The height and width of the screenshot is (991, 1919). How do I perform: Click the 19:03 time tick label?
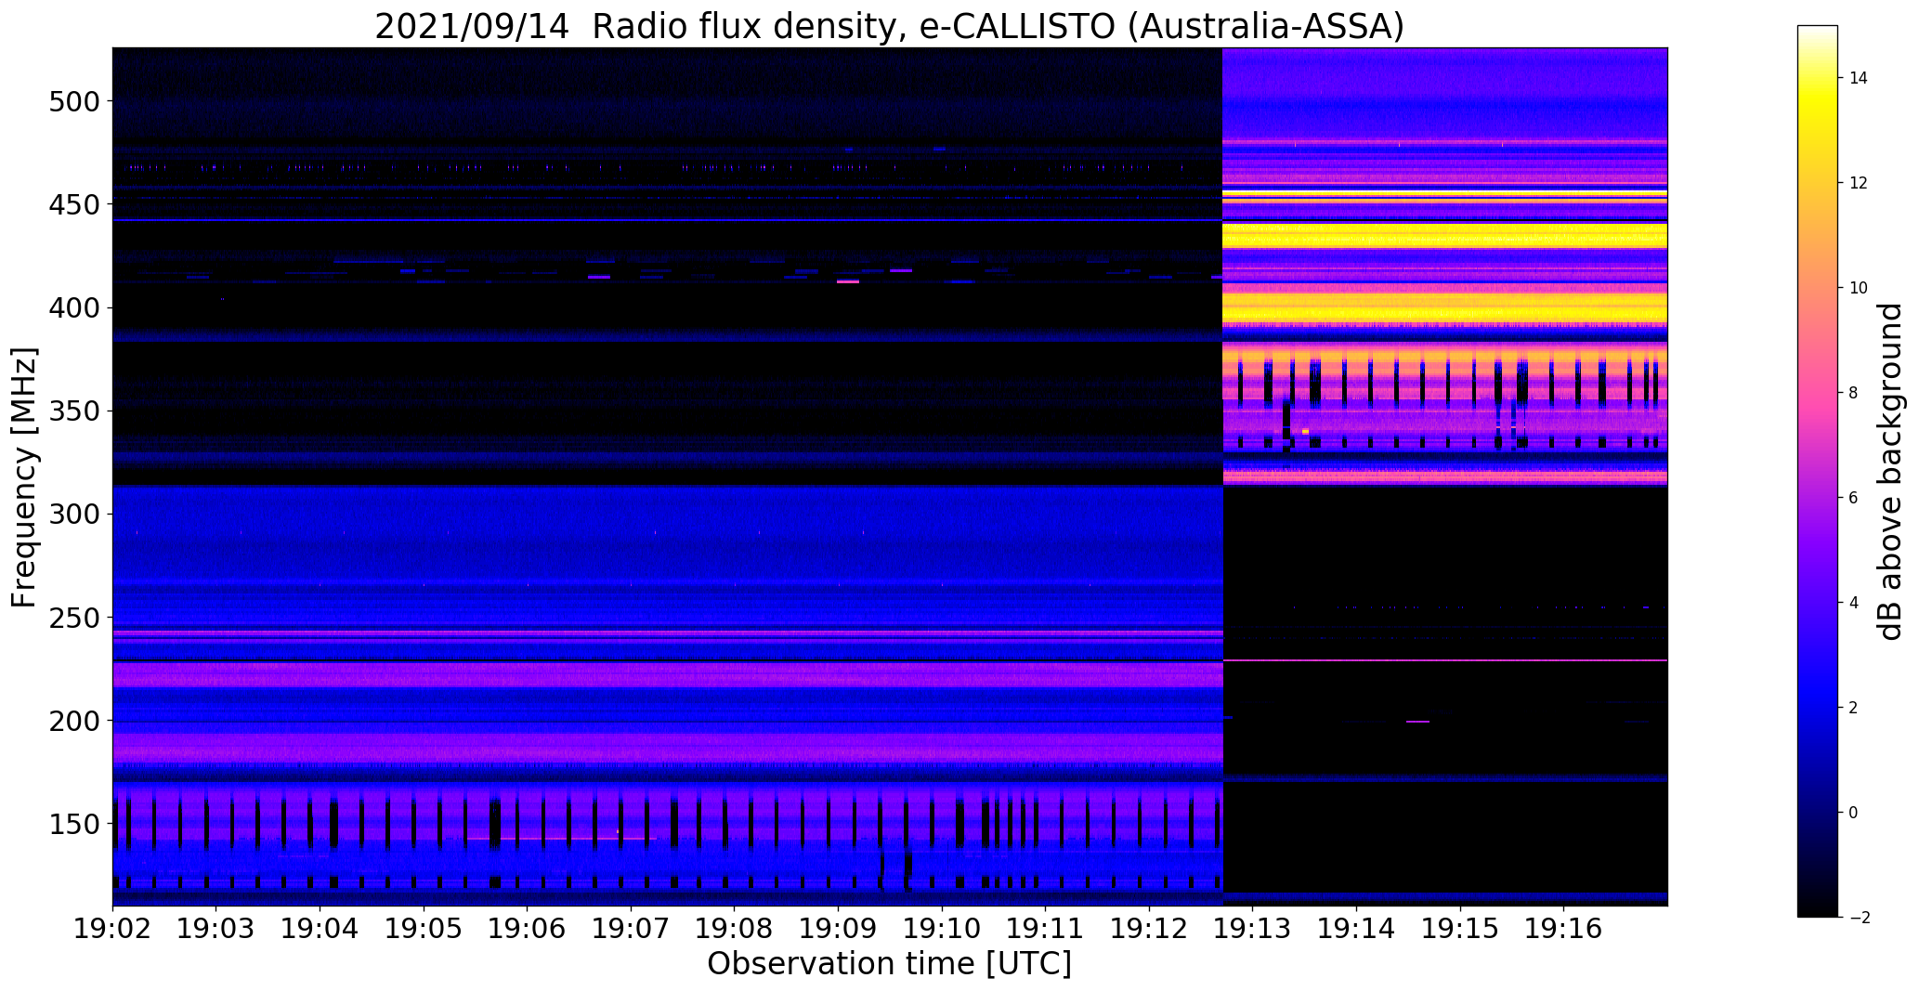click(x=216, y=927)
